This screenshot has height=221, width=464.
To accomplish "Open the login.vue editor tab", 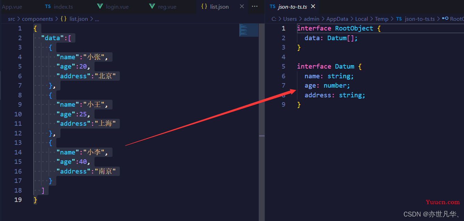I will pos(117,7).
